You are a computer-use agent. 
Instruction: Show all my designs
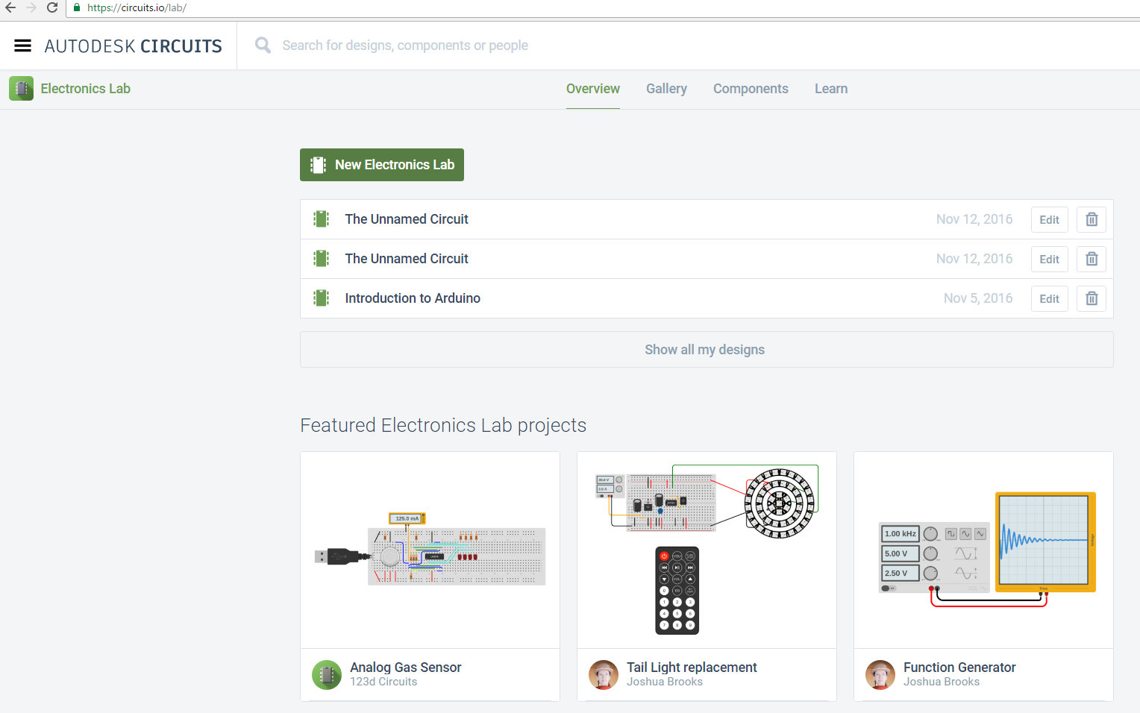point(707,350)
